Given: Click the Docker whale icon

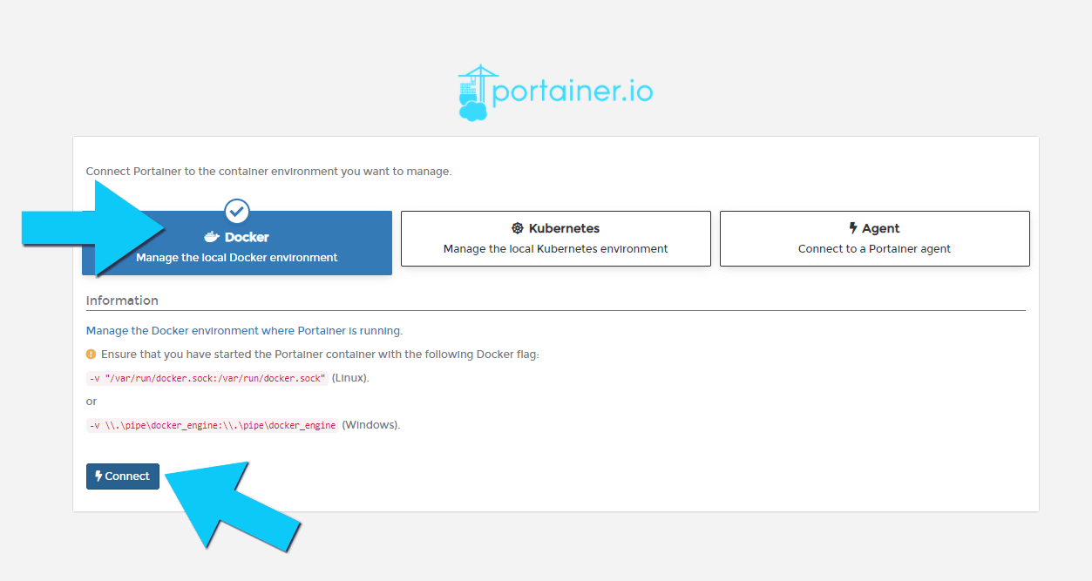Looking at the screenshot, I should coord(212,237).
